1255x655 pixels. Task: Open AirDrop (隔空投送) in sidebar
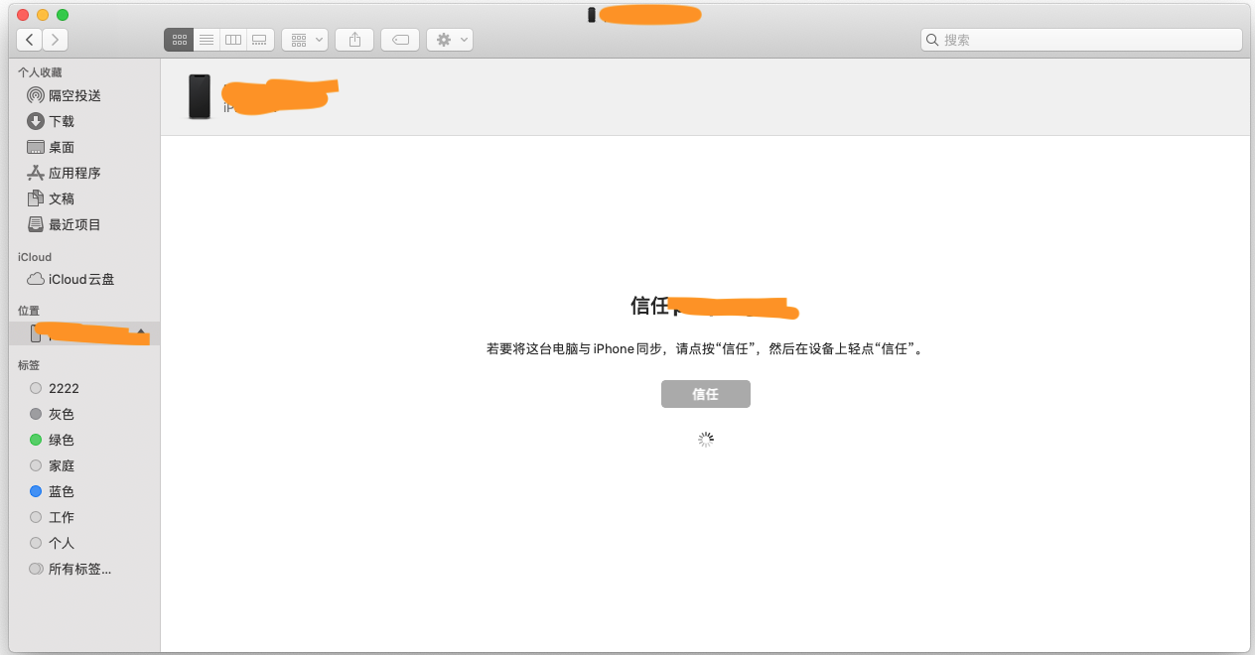(74, 95)
